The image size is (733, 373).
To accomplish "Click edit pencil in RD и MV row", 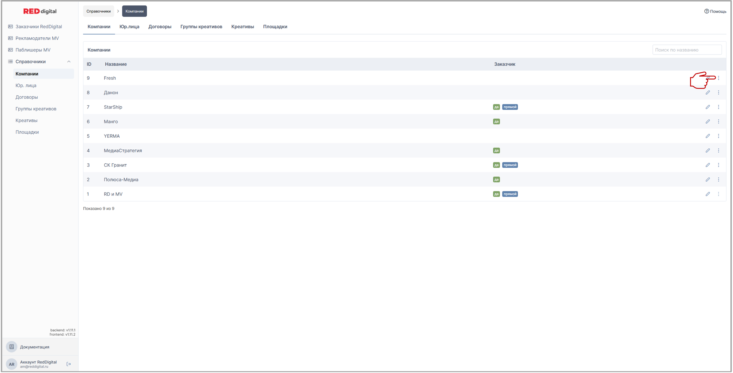I will [707, 194].
